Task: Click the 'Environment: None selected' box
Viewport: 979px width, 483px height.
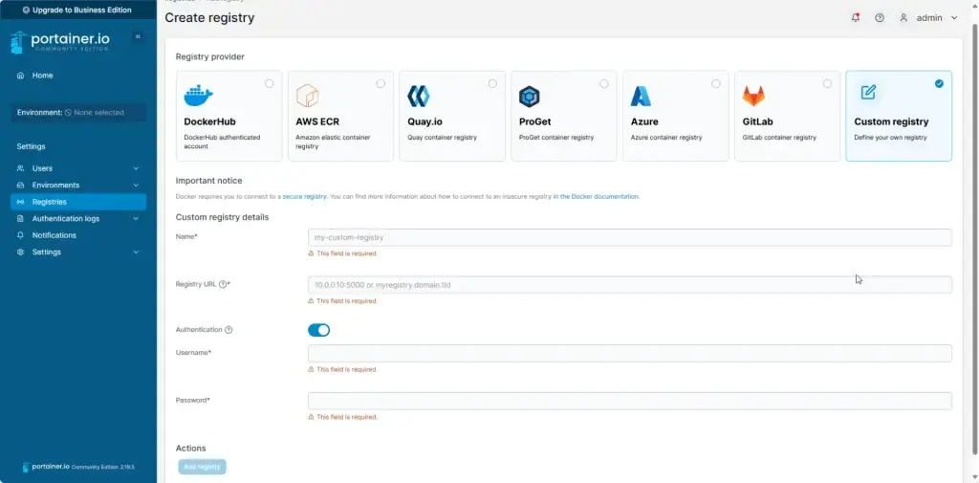Action: (x=78, y=113)
